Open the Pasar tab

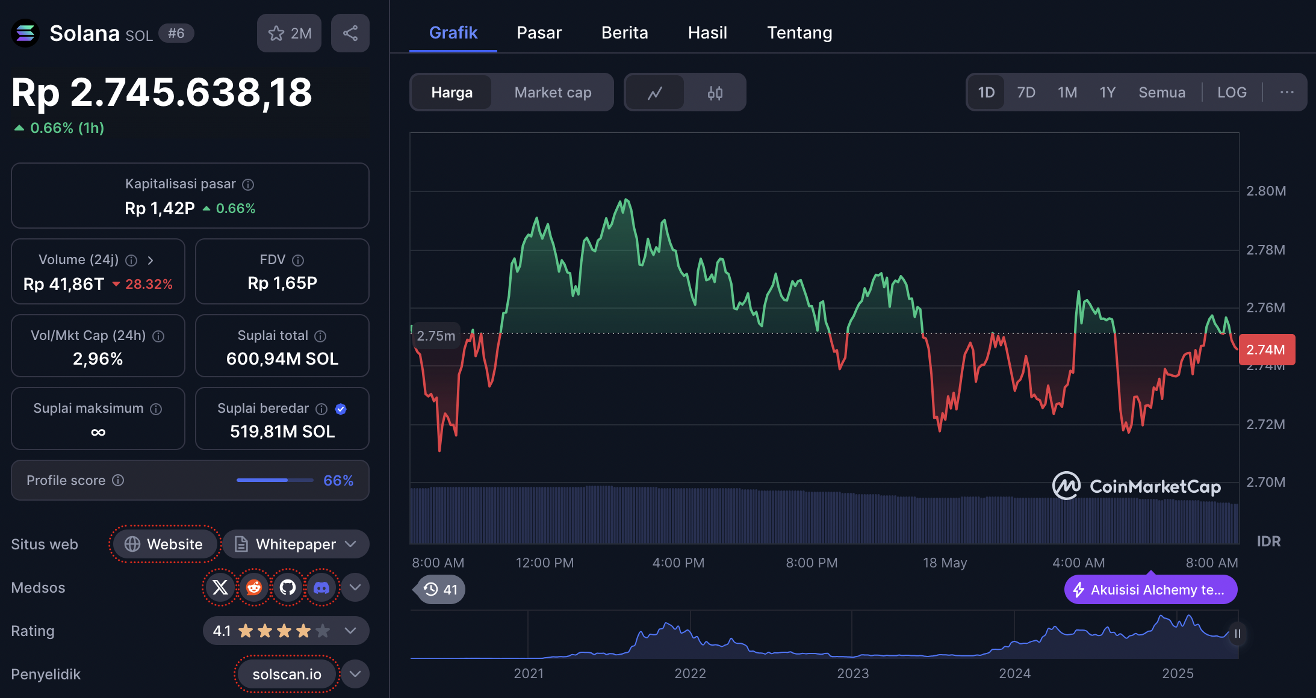click(x=539, y=32)
